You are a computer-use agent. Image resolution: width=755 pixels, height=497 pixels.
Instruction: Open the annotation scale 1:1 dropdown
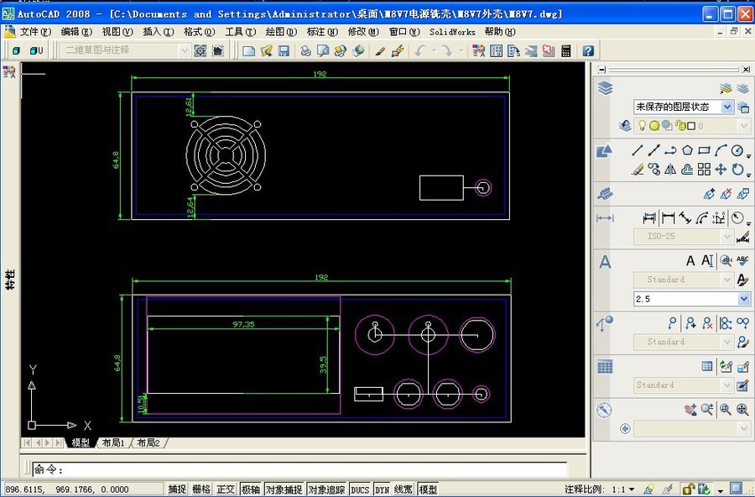pos(623,489)
